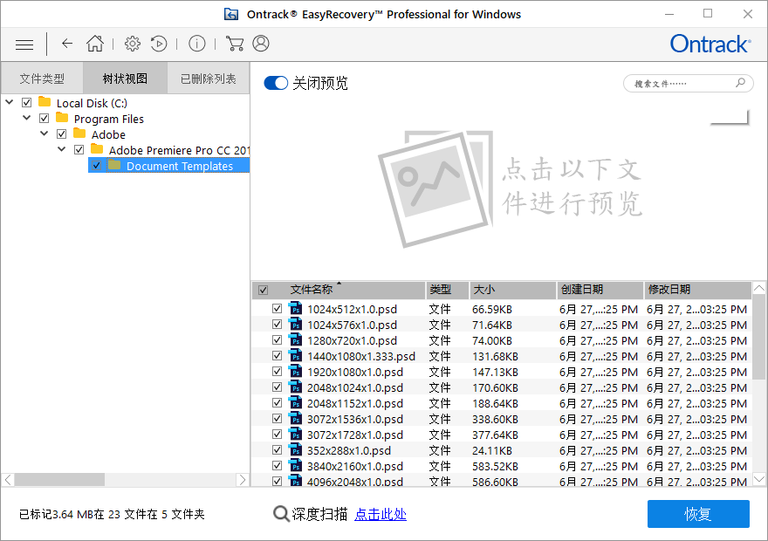Click the Local Disk (C:) folder icon

pyautogui.click(x=45, y=102)
